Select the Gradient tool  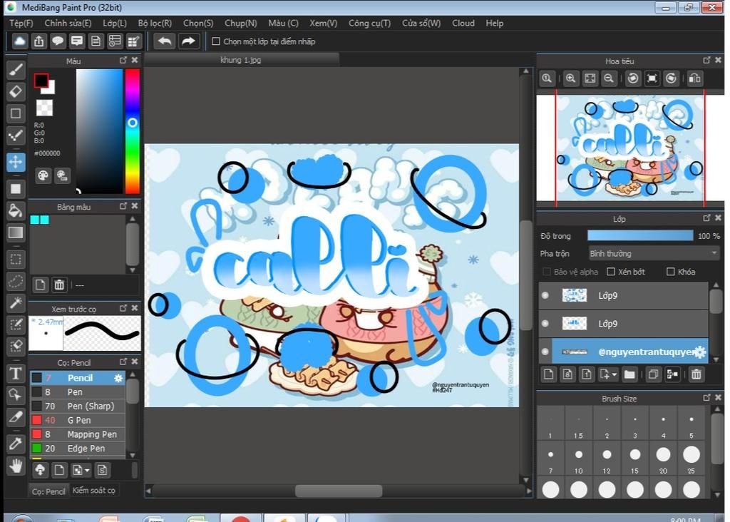[x=16, y=232]
